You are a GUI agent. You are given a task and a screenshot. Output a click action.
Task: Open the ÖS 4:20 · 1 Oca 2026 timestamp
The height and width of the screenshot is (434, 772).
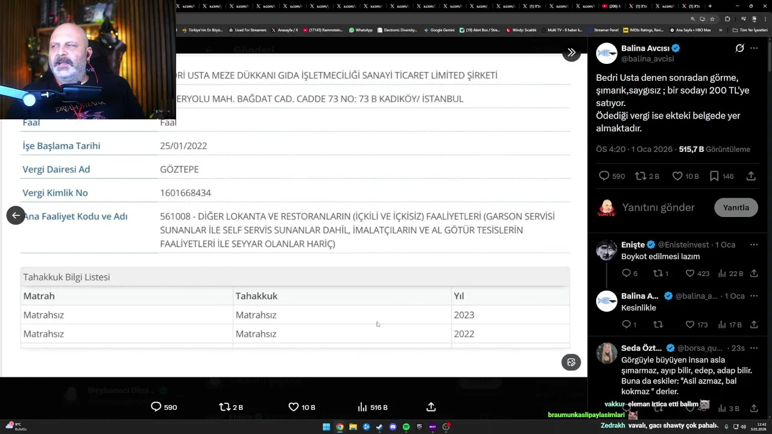634,149
